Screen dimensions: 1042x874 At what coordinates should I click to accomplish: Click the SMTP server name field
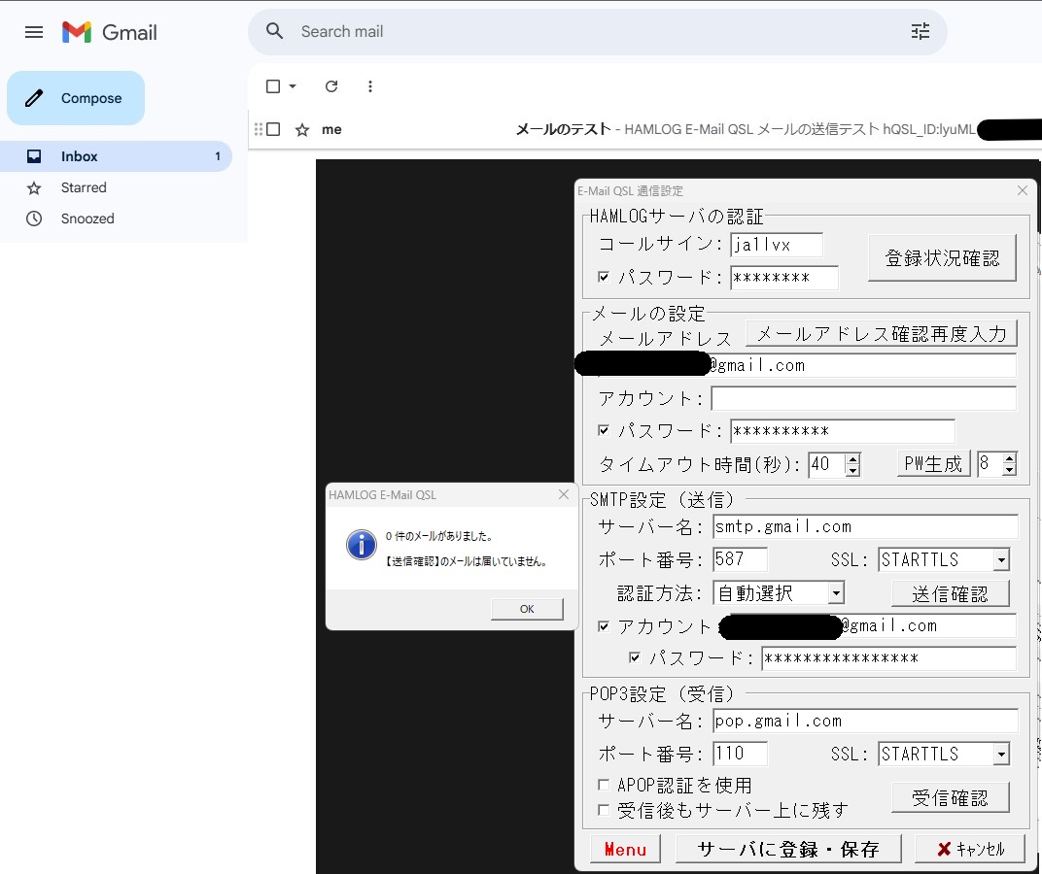(864, 526)
